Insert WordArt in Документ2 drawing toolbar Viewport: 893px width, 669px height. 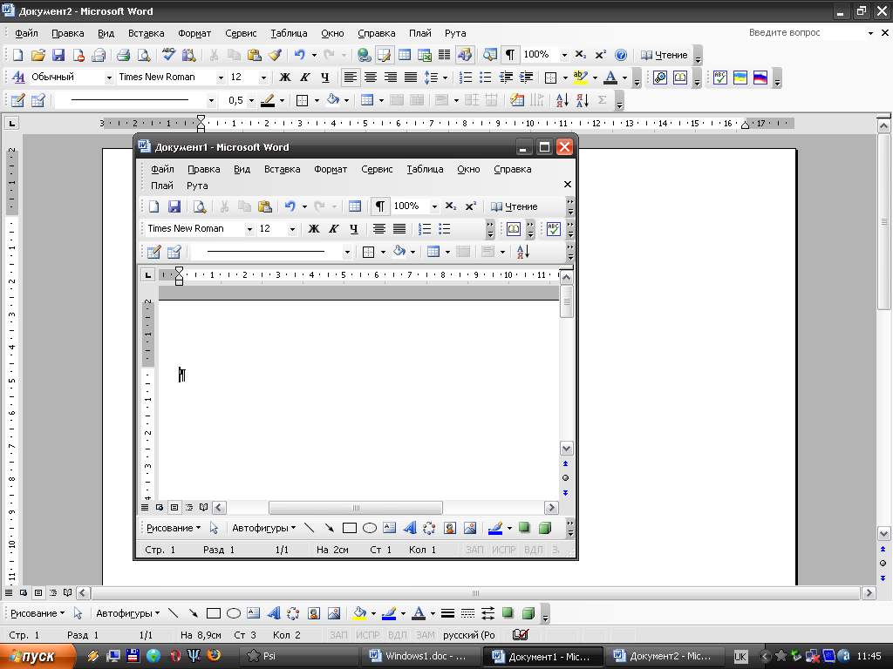tap(273, 613)
